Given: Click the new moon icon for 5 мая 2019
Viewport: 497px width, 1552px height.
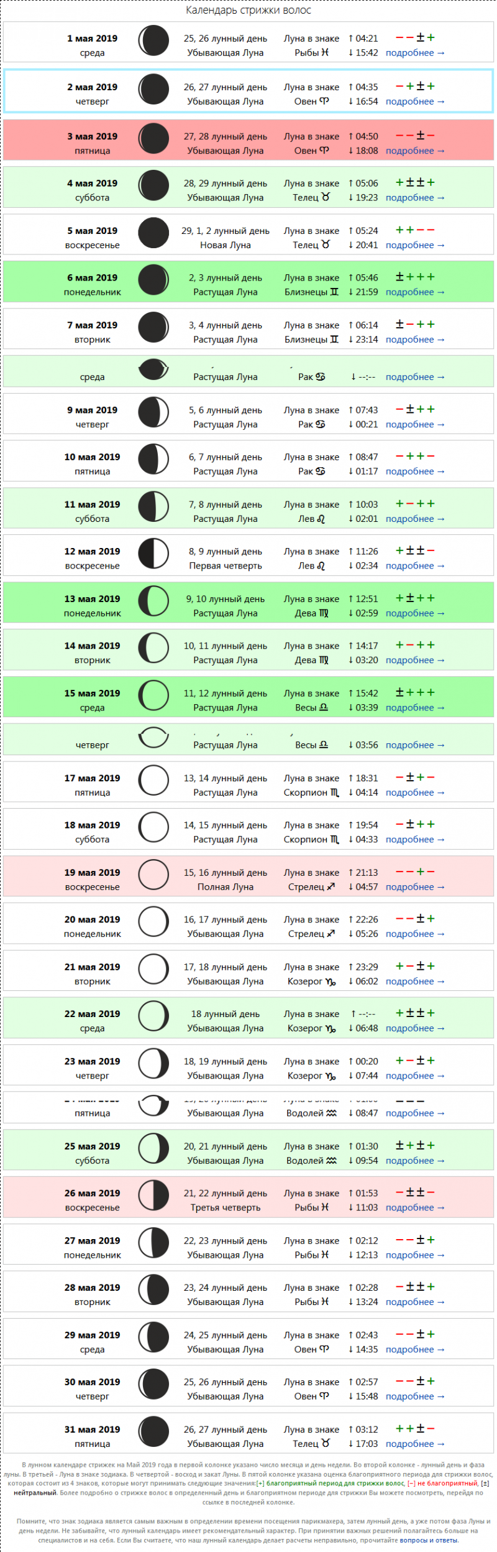Looking at the screenshot, I should (x=153, y=233).
